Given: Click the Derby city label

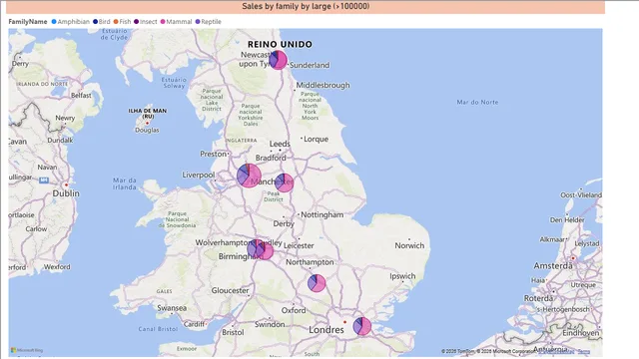Looking at the screenshot, I should (284, 223).
